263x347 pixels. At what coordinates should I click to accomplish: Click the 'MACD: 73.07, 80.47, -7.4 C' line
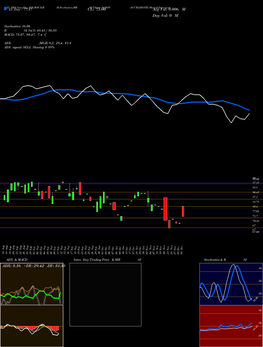coord(25,35)
